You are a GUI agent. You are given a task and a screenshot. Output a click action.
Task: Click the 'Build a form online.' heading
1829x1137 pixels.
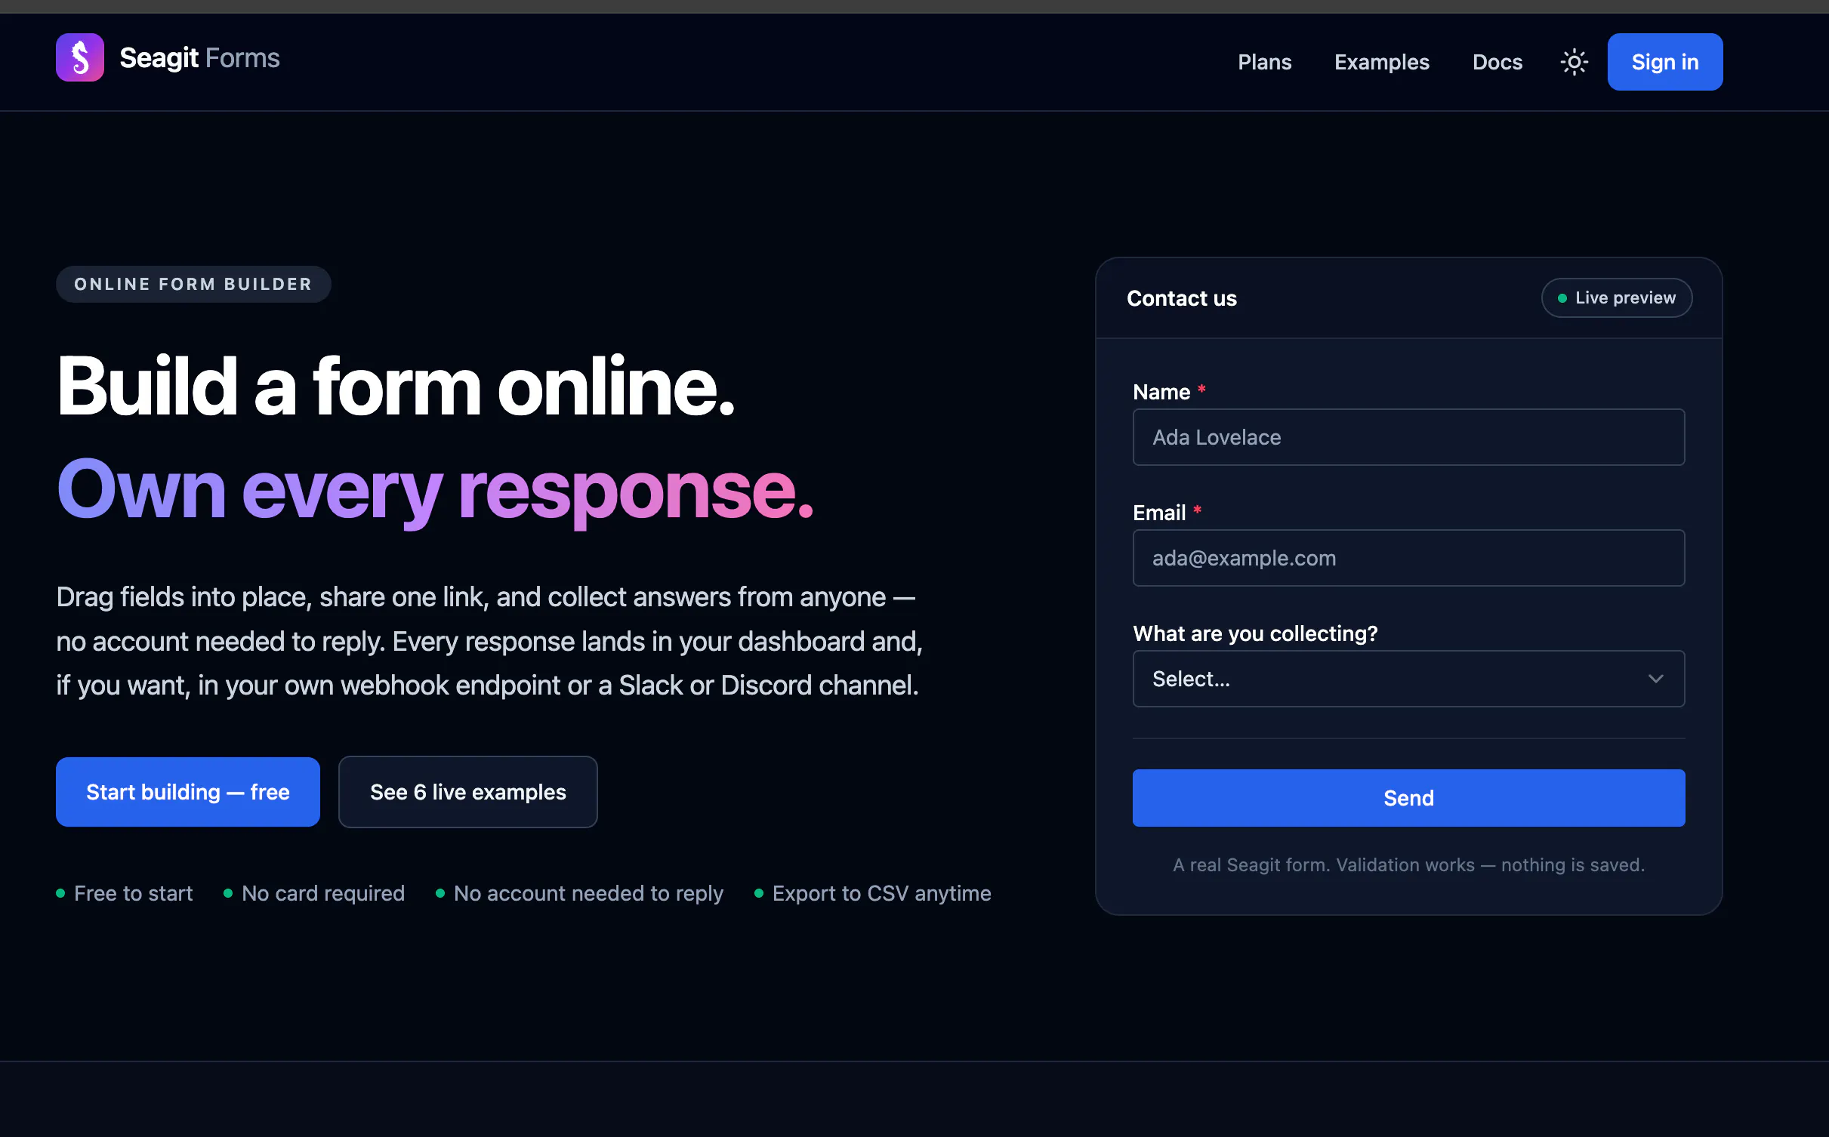click(x=396, y=387)
